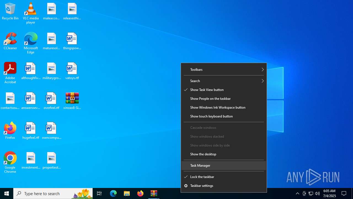Select the propertiest... file icon
This screenshot has width=353, height=199.
coord(51,161)
